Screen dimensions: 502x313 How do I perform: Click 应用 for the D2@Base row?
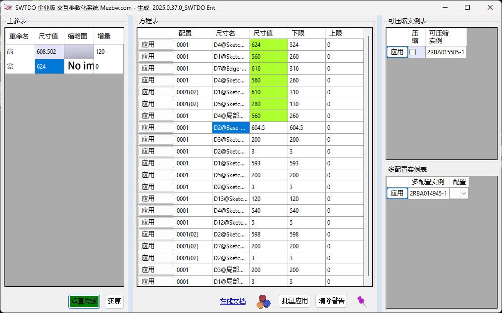coord(155,127)
